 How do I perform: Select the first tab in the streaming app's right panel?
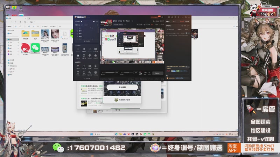[168, 21]
